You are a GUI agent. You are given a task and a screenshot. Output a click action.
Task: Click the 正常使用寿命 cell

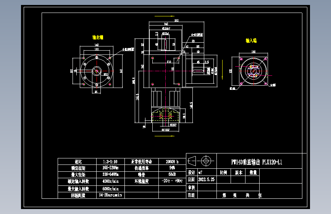tap(141, 161)
